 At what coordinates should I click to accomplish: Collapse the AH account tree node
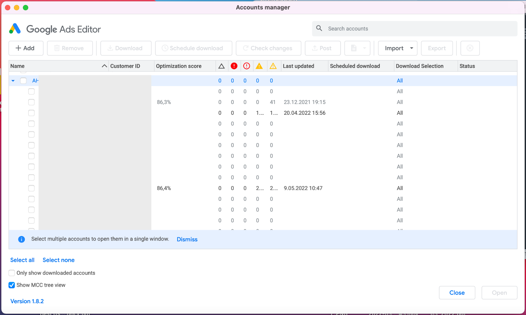[13, 80]
